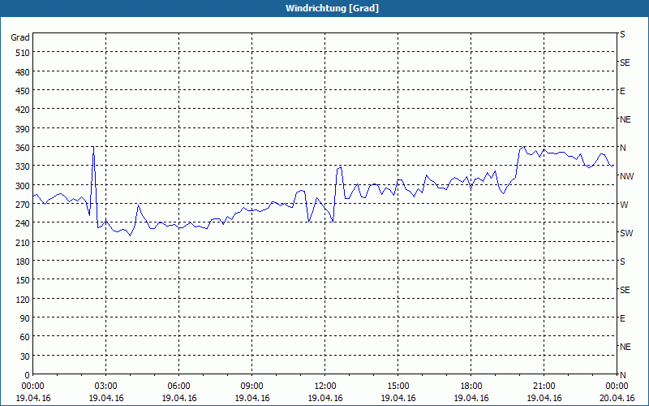This screenshot has height=406, width=649.
Task: Select the 360 value on the degree axis
Action: pyautogui.click(x=23, y=148)
